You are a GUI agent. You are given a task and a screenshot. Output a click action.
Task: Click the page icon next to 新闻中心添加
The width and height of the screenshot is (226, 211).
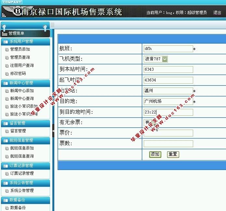click(x=7, y=91)
